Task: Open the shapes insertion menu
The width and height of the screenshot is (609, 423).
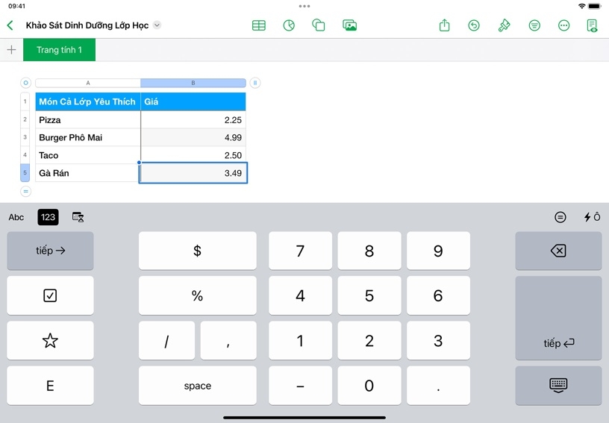Action: point(319,25)
